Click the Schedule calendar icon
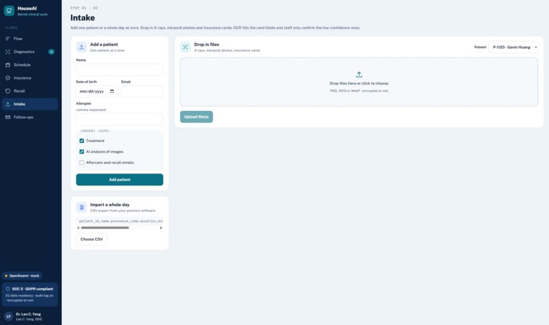 tap(7, 65)
